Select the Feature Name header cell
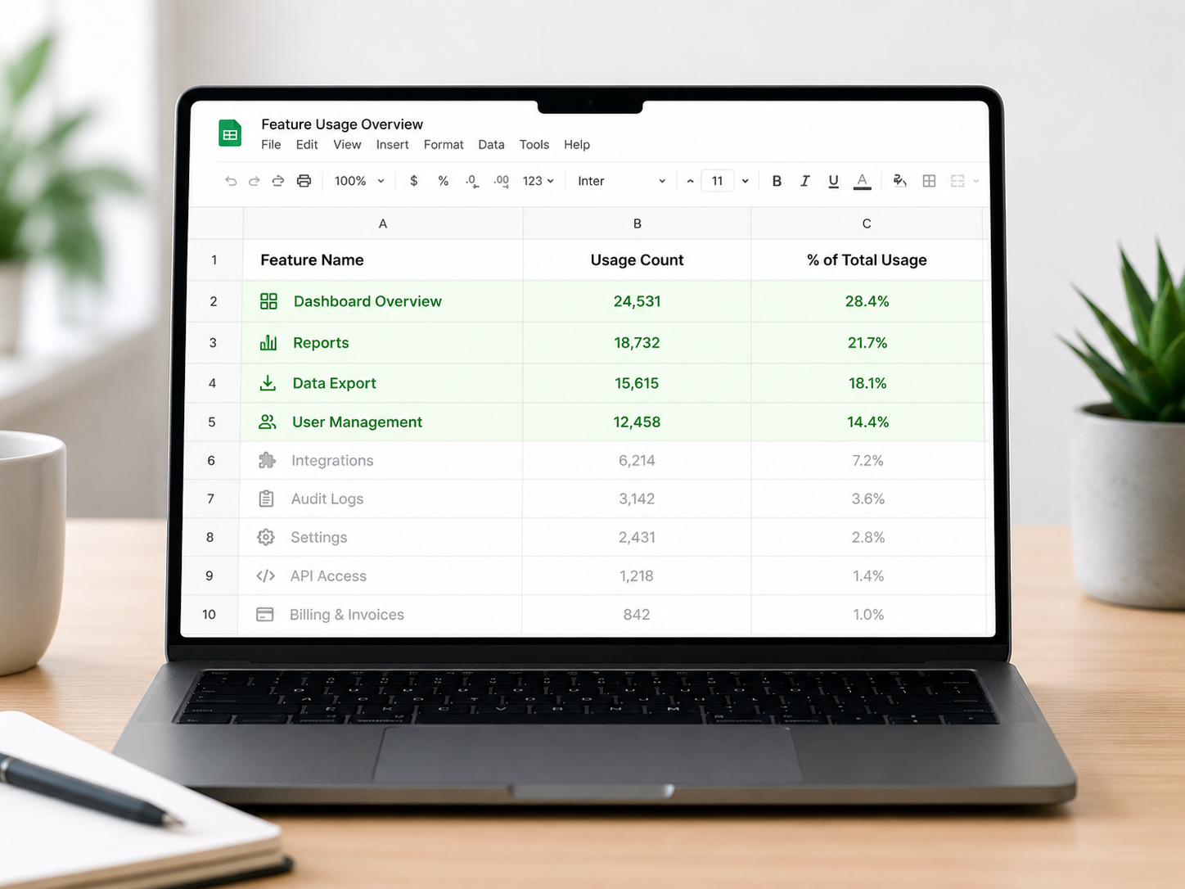This screenshot has width=1185, height=889. point(383,260)
